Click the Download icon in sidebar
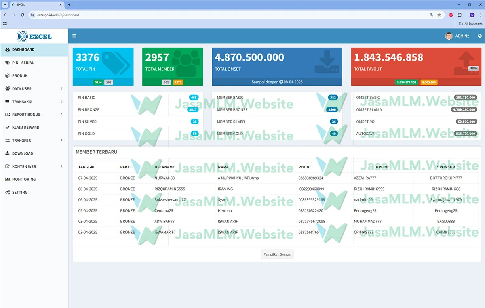Screen dimensions: 485x308 point(8,153)
